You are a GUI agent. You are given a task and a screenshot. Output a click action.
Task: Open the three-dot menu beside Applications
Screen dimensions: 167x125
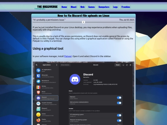(57, 65)
